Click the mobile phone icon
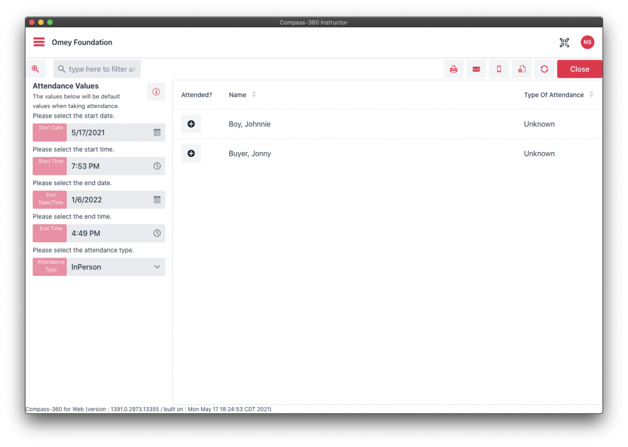 (499, 69)
